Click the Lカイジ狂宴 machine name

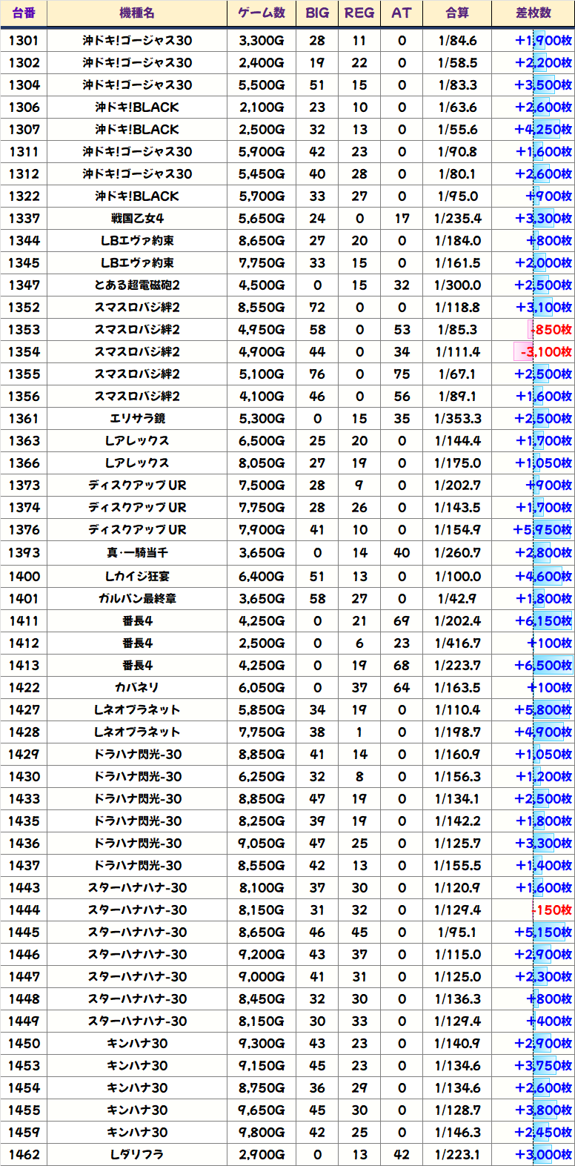pyautogui.click(x=137, y=576)
